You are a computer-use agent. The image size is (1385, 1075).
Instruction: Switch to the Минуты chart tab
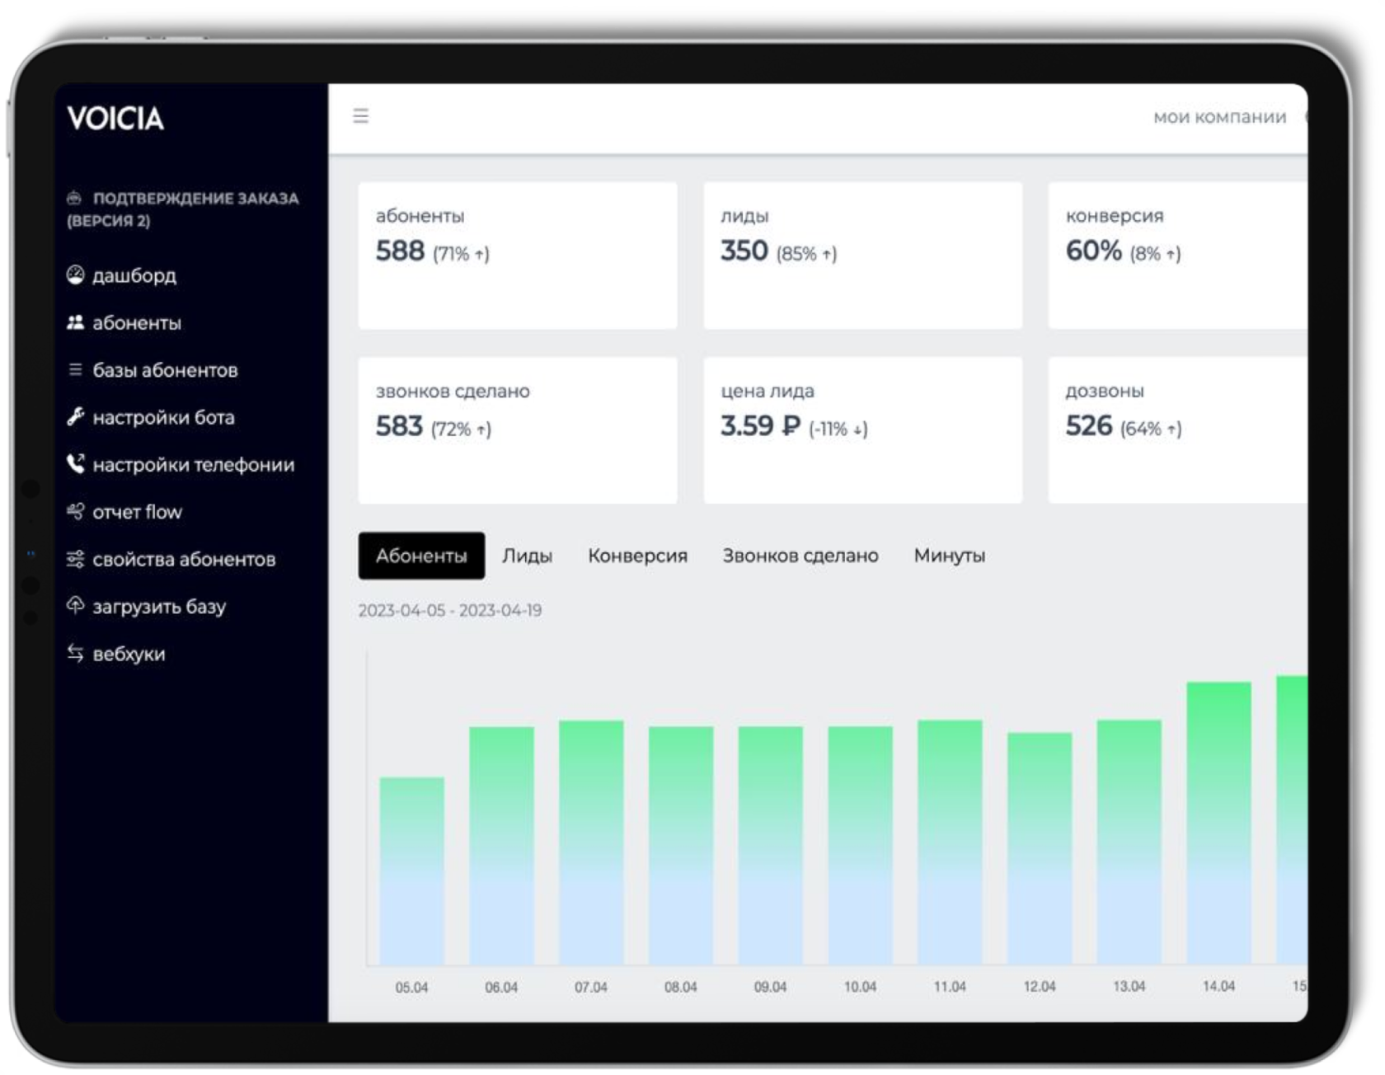[x=950, y=556]
